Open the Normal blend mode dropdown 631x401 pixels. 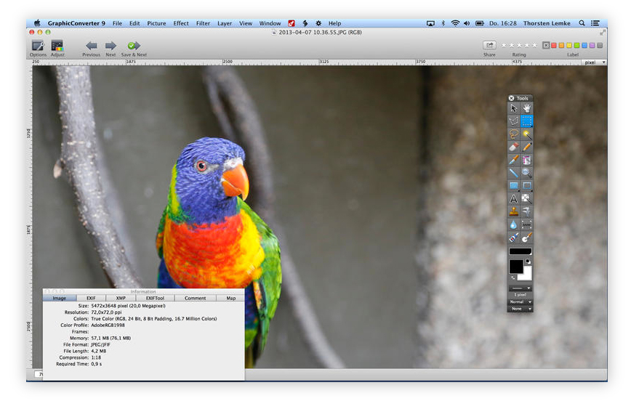pos(519,301)
